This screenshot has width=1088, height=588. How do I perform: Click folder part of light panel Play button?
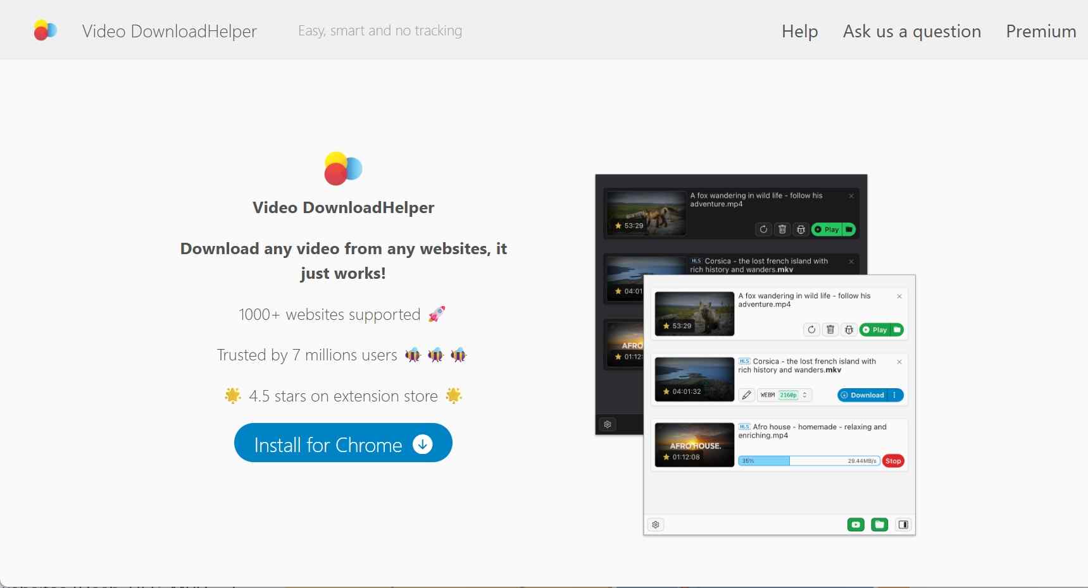point(897,329)
